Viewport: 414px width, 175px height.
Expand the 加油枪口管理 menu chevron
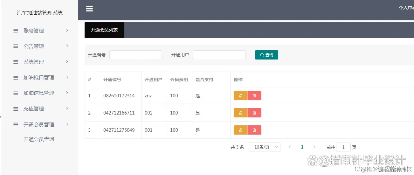click(x=67, y=77)
